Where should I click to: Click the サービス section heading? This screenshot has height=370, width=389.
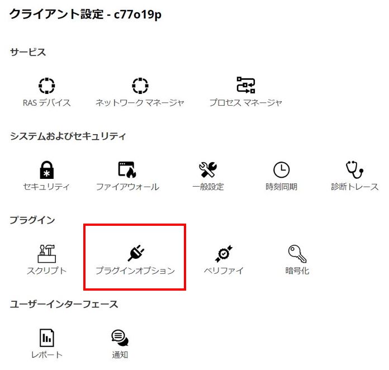click(x=28, y=52)
